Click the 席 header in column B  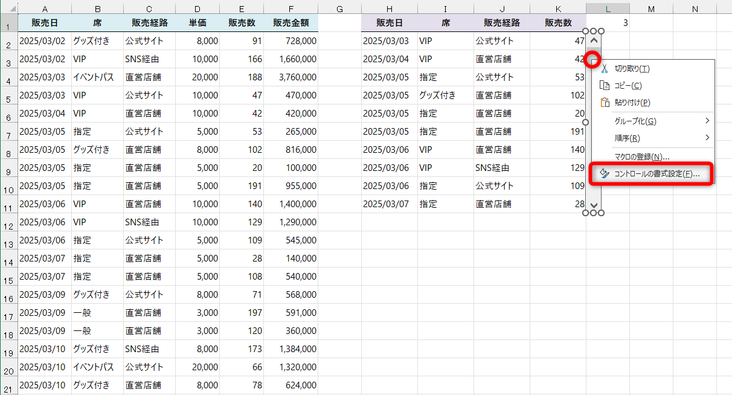click(x=97, y=23)
